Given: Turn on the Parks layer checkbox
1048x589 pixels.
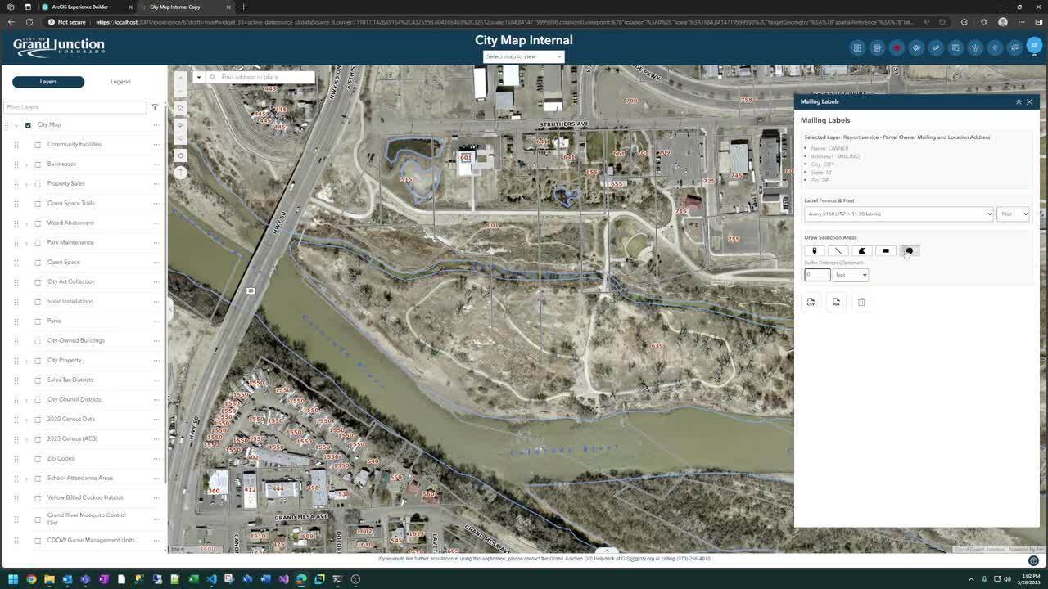Looking at the screenshot, I should pyautogui.click(x=38, y=321).
